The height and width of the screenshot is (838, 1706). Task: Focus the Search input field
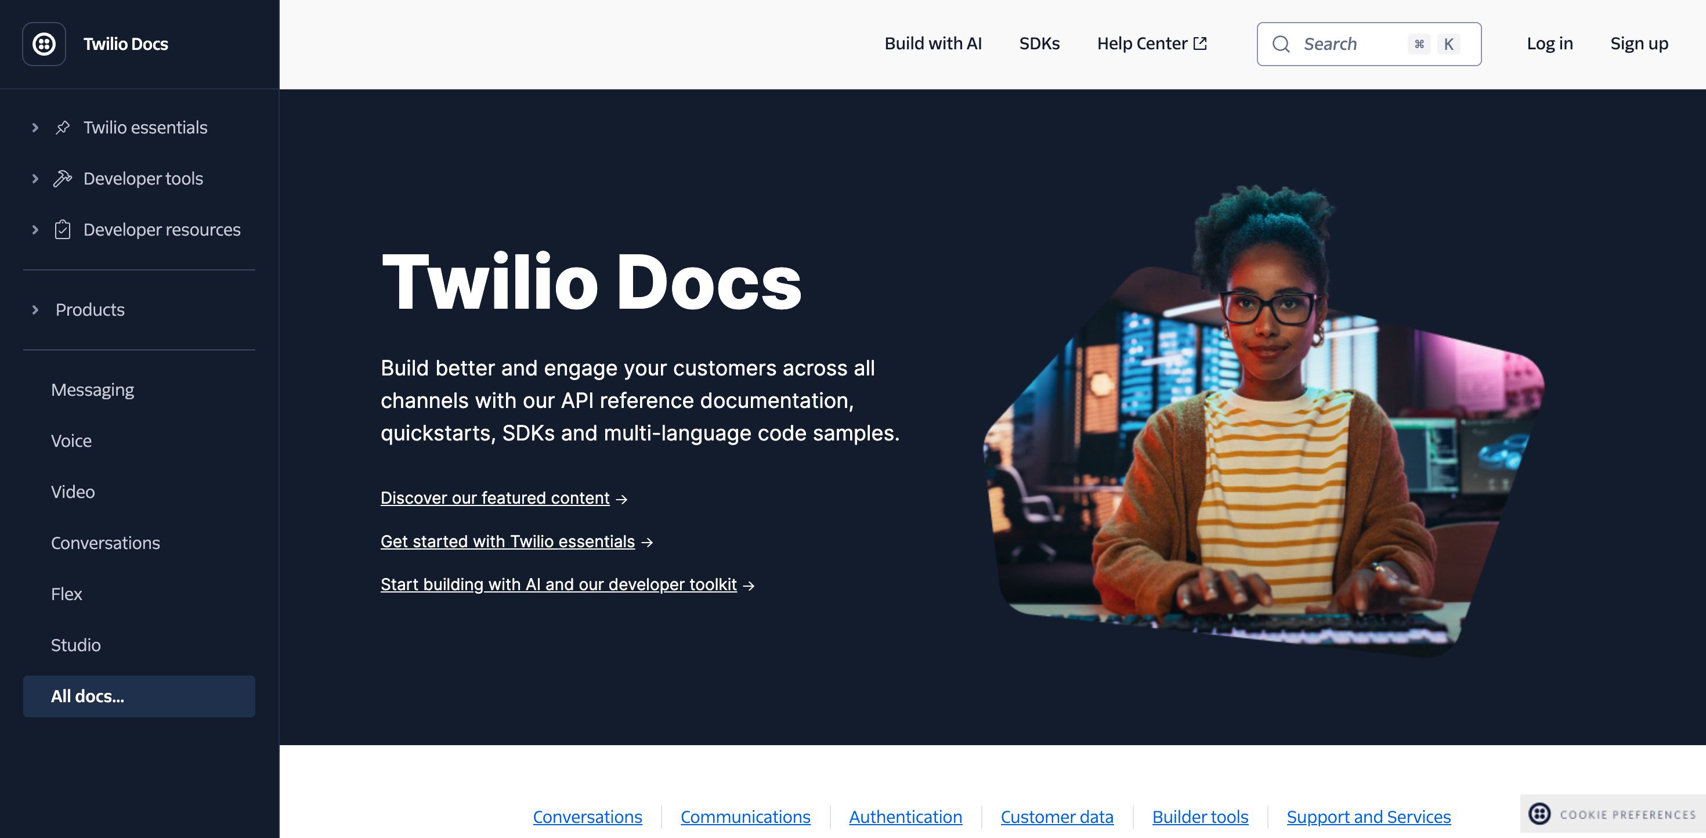pos(1369,44)
